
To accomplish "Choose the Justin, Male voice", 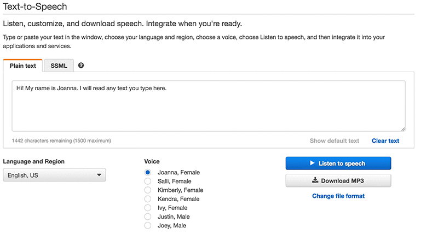I will click(148, 216).
